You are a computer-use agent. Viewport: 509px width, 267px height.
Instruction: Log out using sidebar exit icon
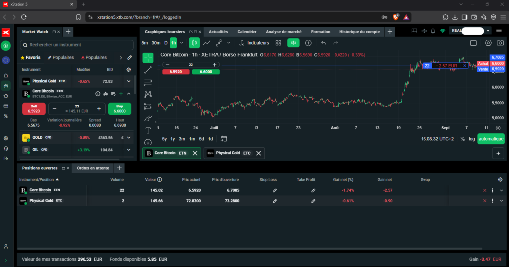6,158
